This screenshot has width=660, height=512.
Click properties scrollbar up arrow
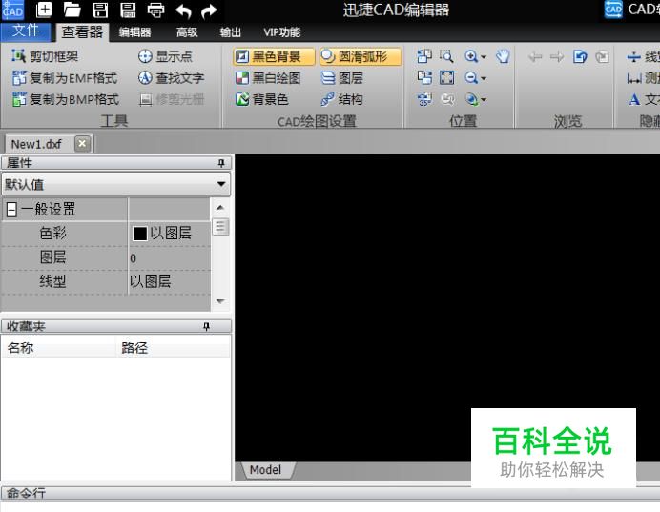click(220, 208)
